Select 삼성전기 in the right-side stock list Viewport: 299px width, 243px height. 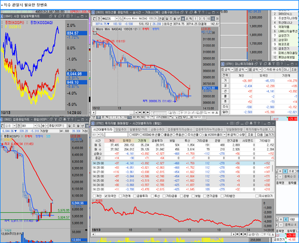click(x=284, y=36)
